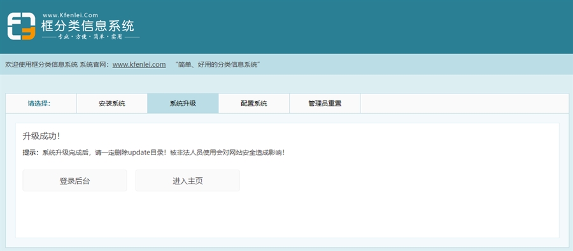The image size is (573, 251).
Task: Click the 框分类信息系统 title in the header
Action: click(88, 26)
